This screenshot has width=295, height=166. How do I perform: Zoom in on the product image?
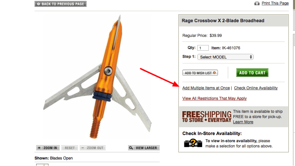point(48,148)
